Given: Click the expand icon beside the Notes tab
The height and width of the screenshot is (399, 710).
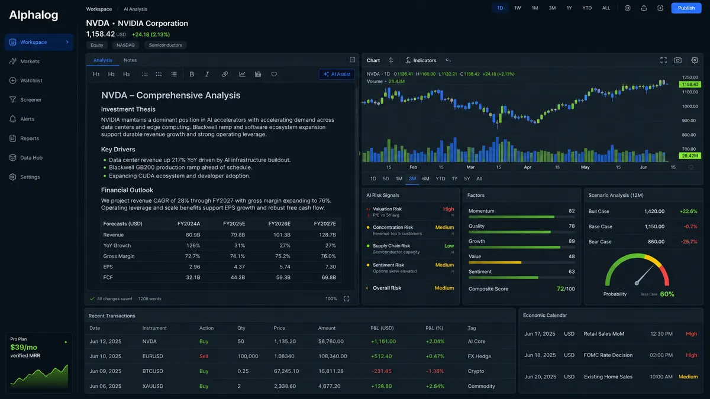Looking at the screenshot, I should coord(353,60).
